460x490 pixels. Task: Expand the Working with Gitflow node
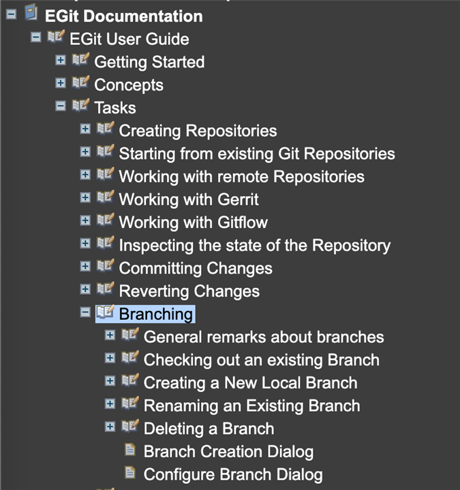pyautogui.click(x=85, y=220)
